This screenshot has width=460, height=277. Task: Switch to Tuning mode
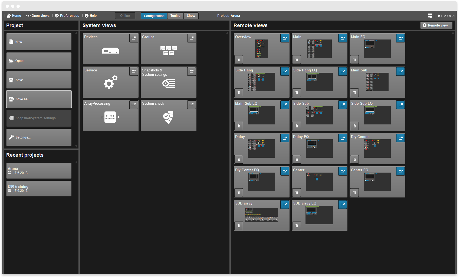pos(175,16)
